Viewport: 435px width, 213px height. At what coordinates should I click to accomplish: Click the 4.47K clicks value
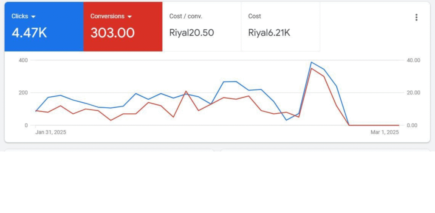pos(29,33)
